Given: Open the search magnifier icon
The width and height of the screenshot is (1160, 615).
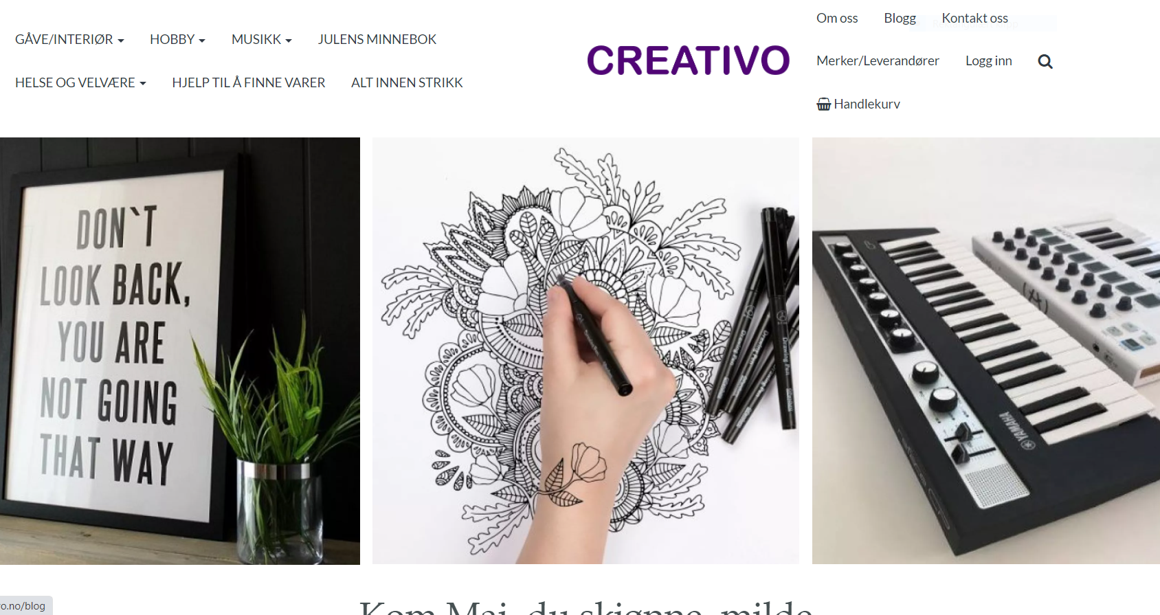Looking at the screenshot, I should (1045, 61).
